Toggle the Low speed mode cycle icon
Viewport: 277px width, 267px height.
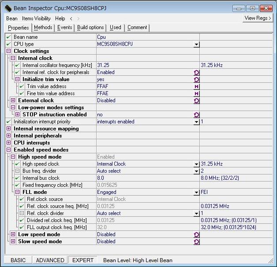click(x=196, y=235)
